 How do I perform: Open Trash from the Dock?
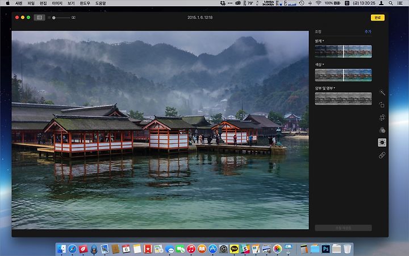pyautogui.click(x=347, y=249)
